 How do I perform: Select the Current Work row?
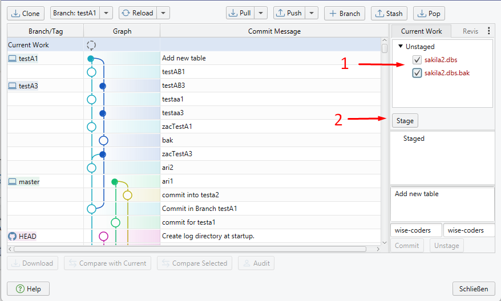(x=194, y=44)
